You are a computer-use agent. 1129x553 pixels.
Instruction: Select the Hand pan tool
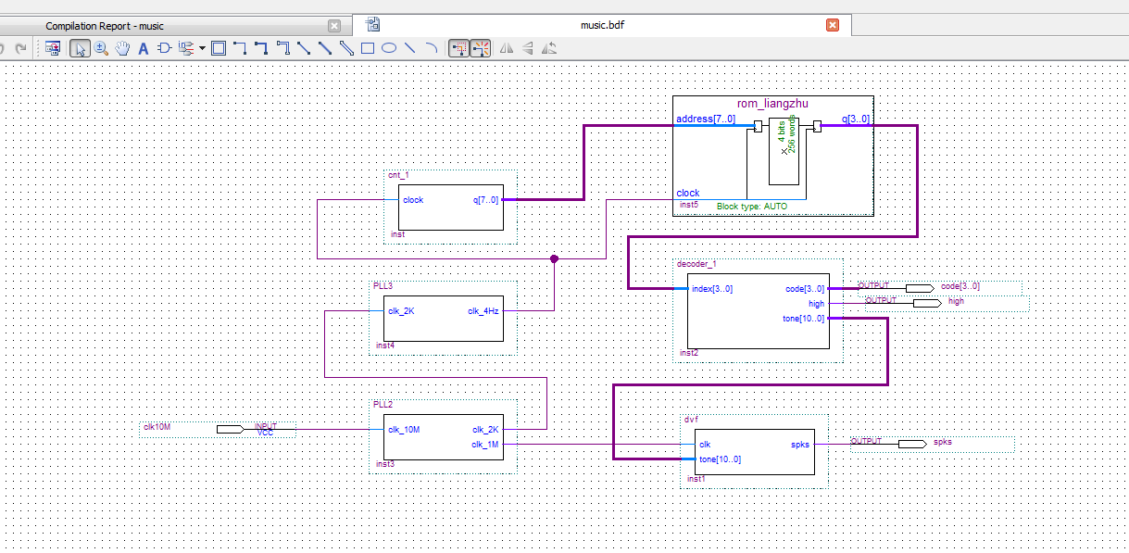[122, 48]
